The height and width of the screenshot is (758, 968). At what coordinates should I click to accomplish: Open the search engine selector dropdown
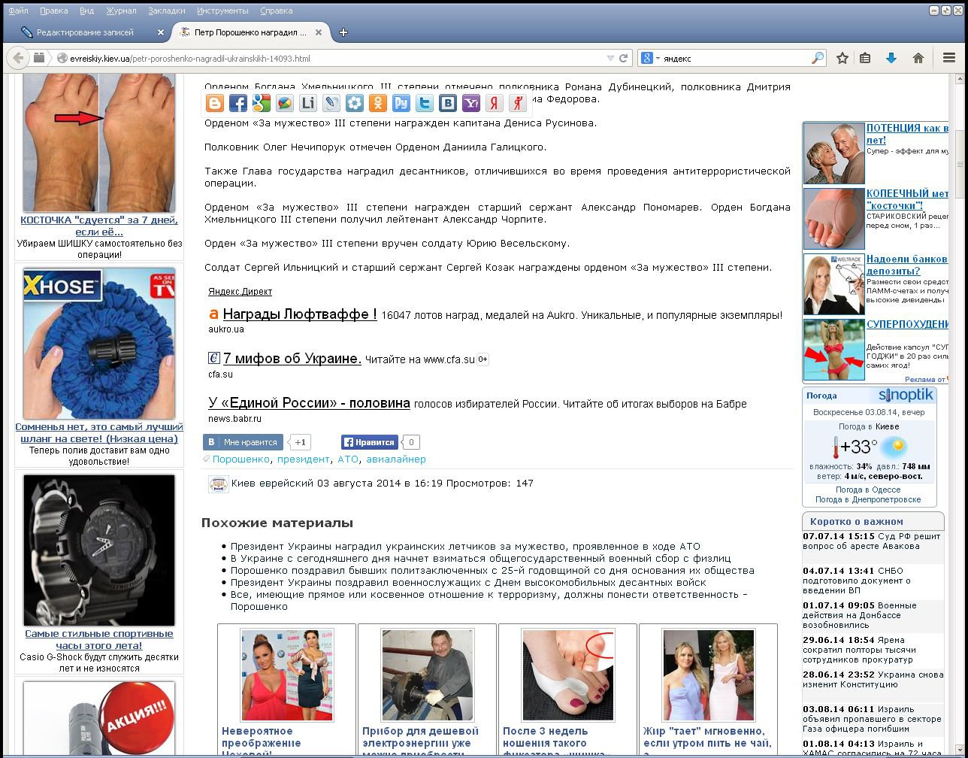pyautogui.click(x=650, y=58)
